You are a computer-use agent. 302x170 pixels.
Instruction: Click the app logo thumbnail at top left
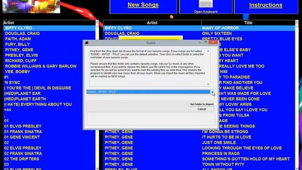[x=31, y=6]
